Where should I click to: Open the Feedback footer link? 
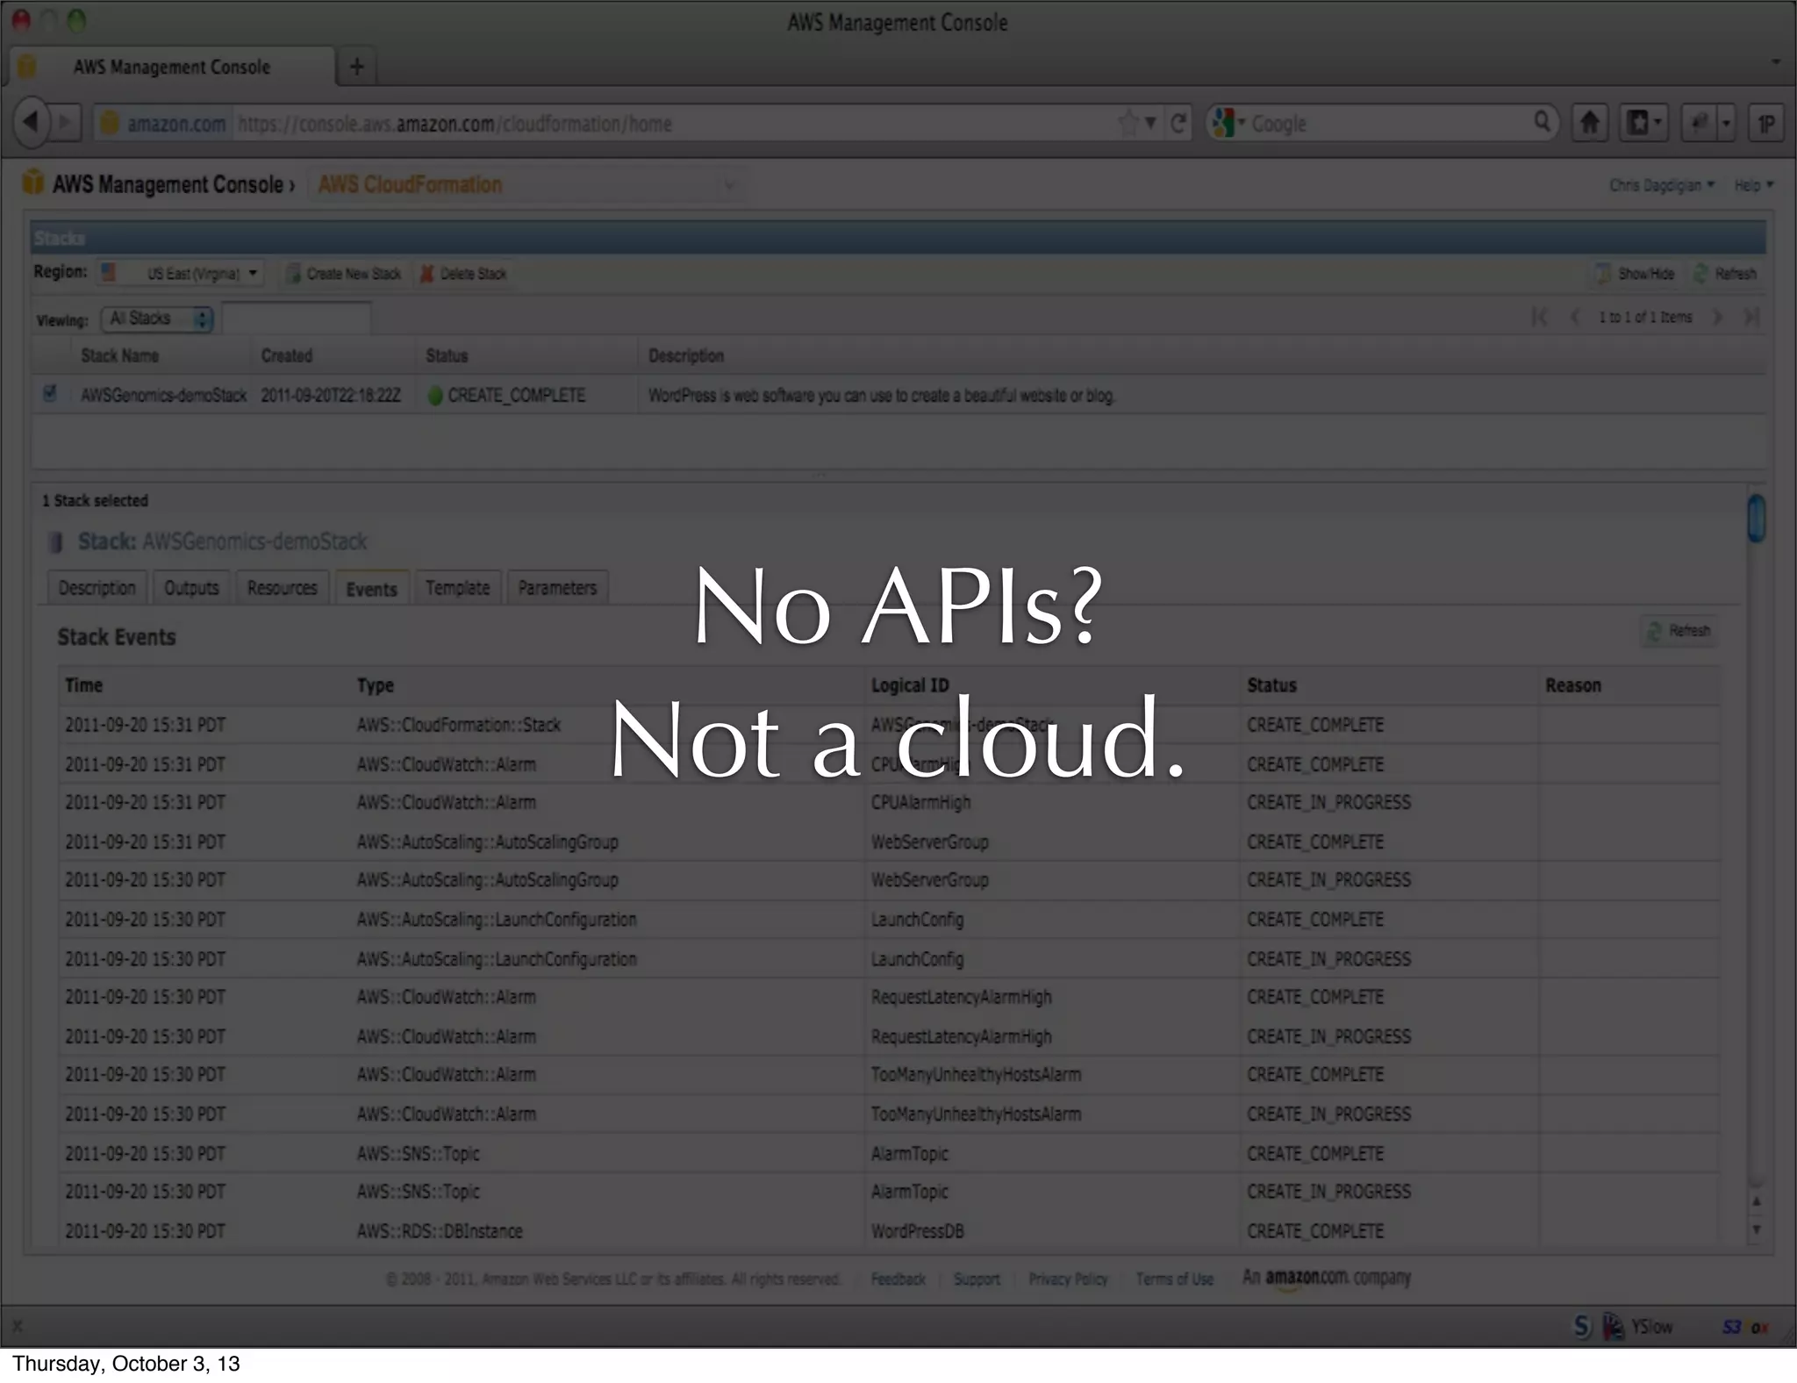pos(898,1279)
